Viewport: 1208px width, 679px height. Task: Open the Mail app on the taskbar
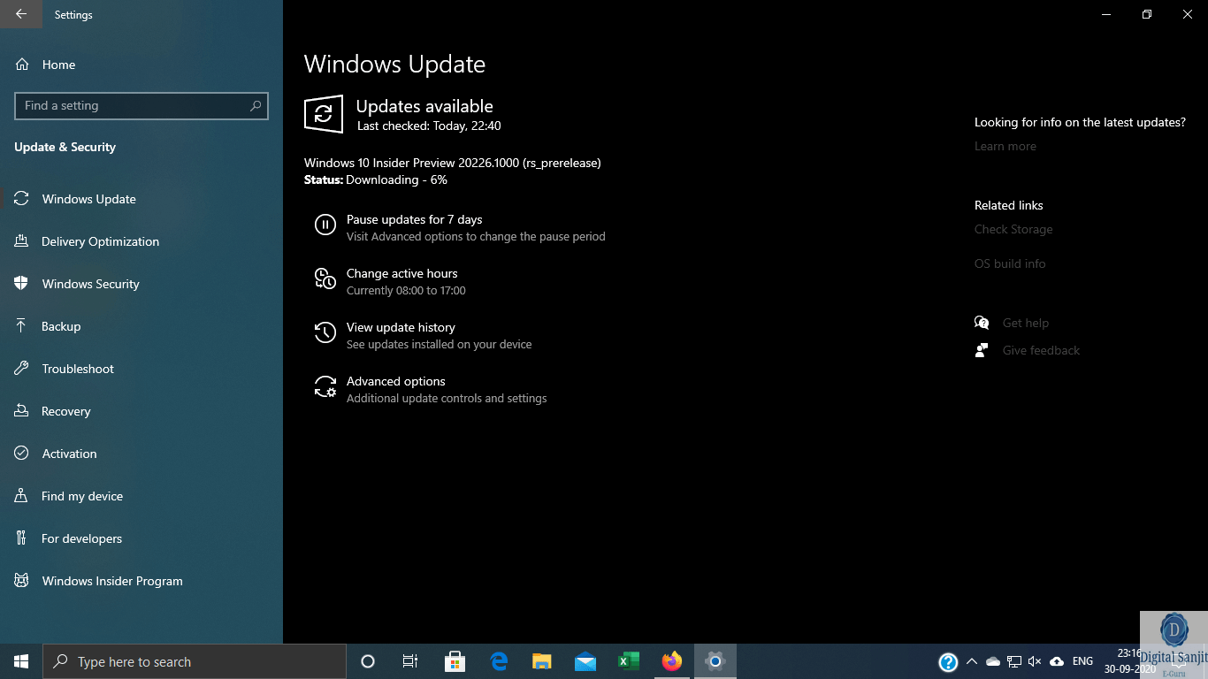tap(585, 661)
